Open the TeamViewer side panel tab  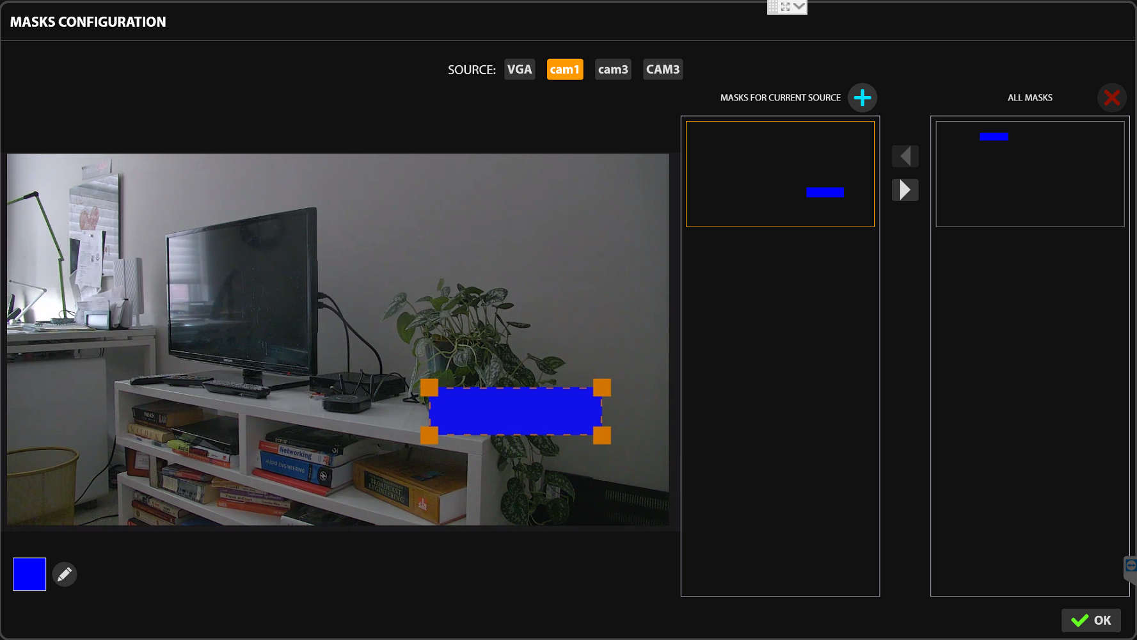1130,568
